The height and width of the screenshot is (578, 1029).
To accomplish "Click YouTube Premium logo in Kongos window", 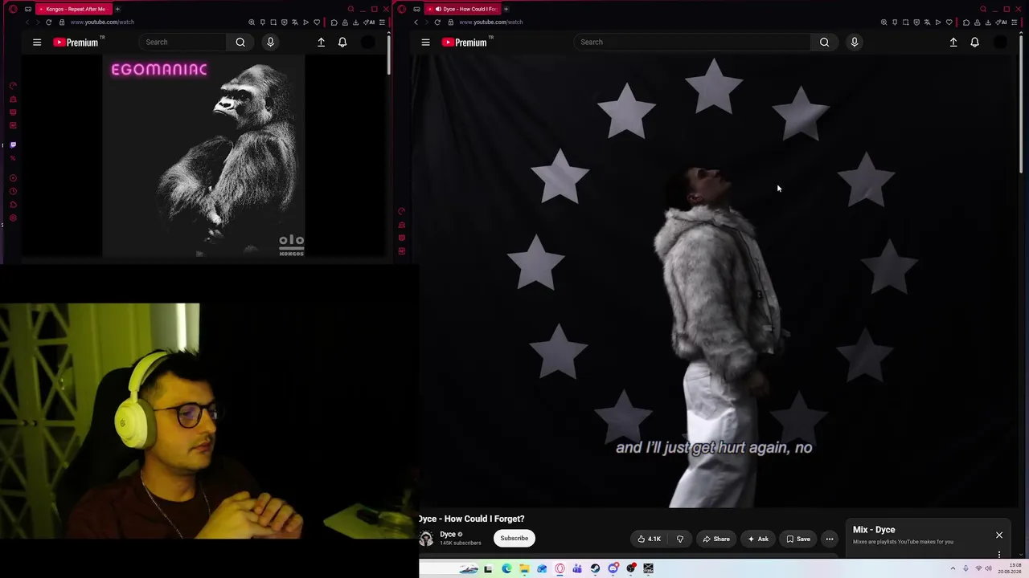I will 76,42.
